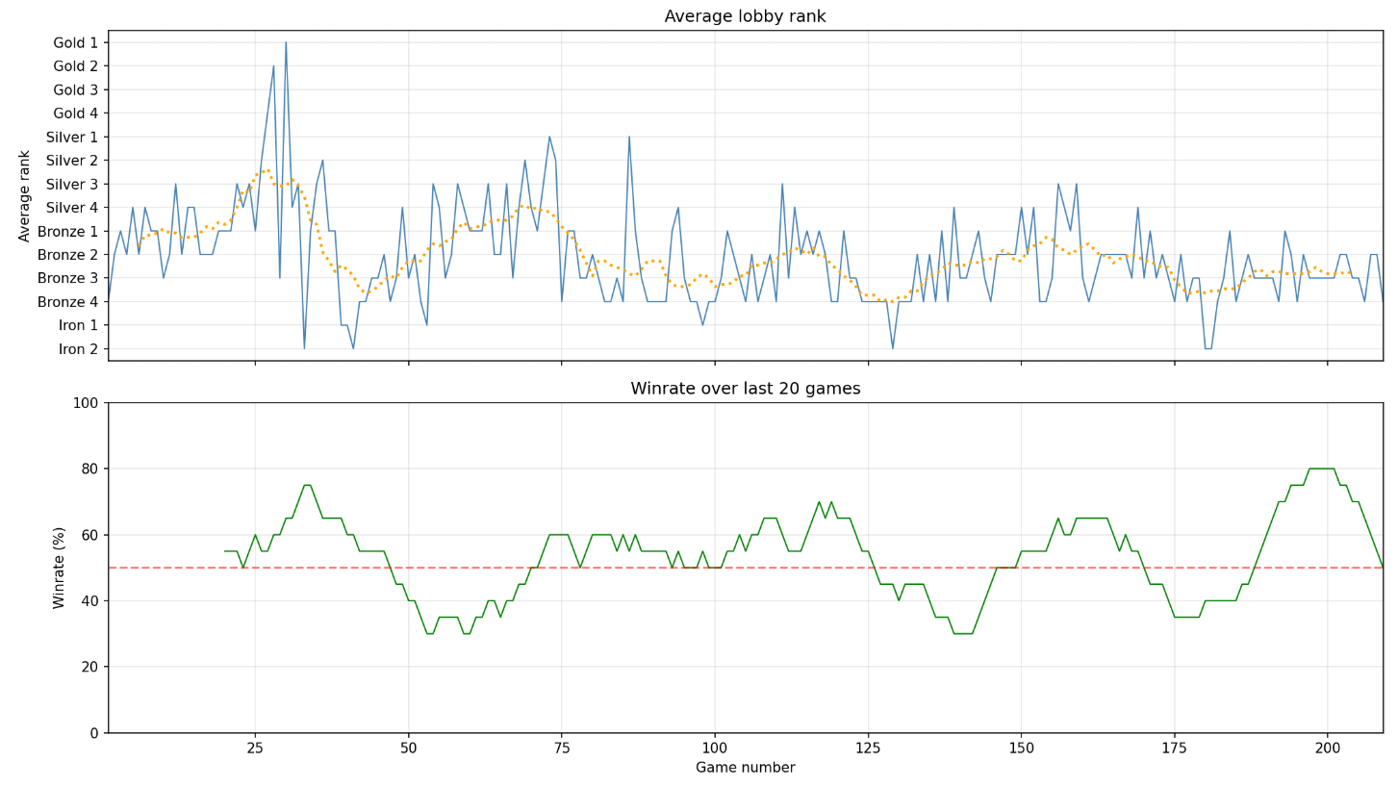
Task: Select the 20 winrate y-axis tick label
Action: (x=89, y=667)
